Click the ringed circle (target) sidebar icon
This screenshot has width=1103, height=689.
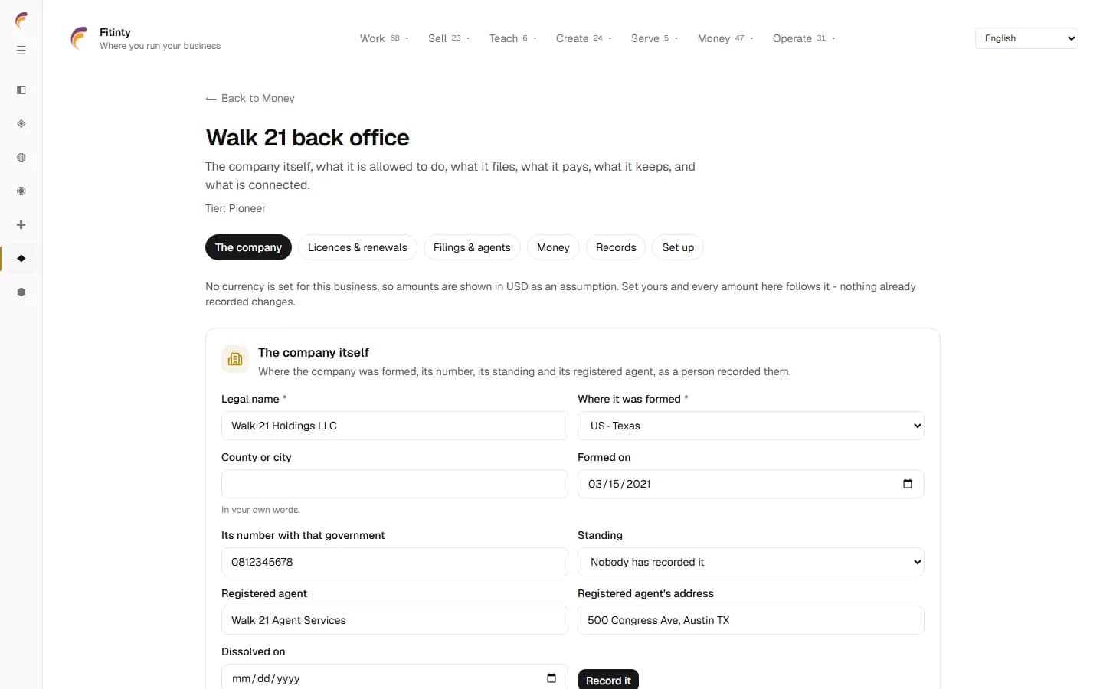pos(21,191)
